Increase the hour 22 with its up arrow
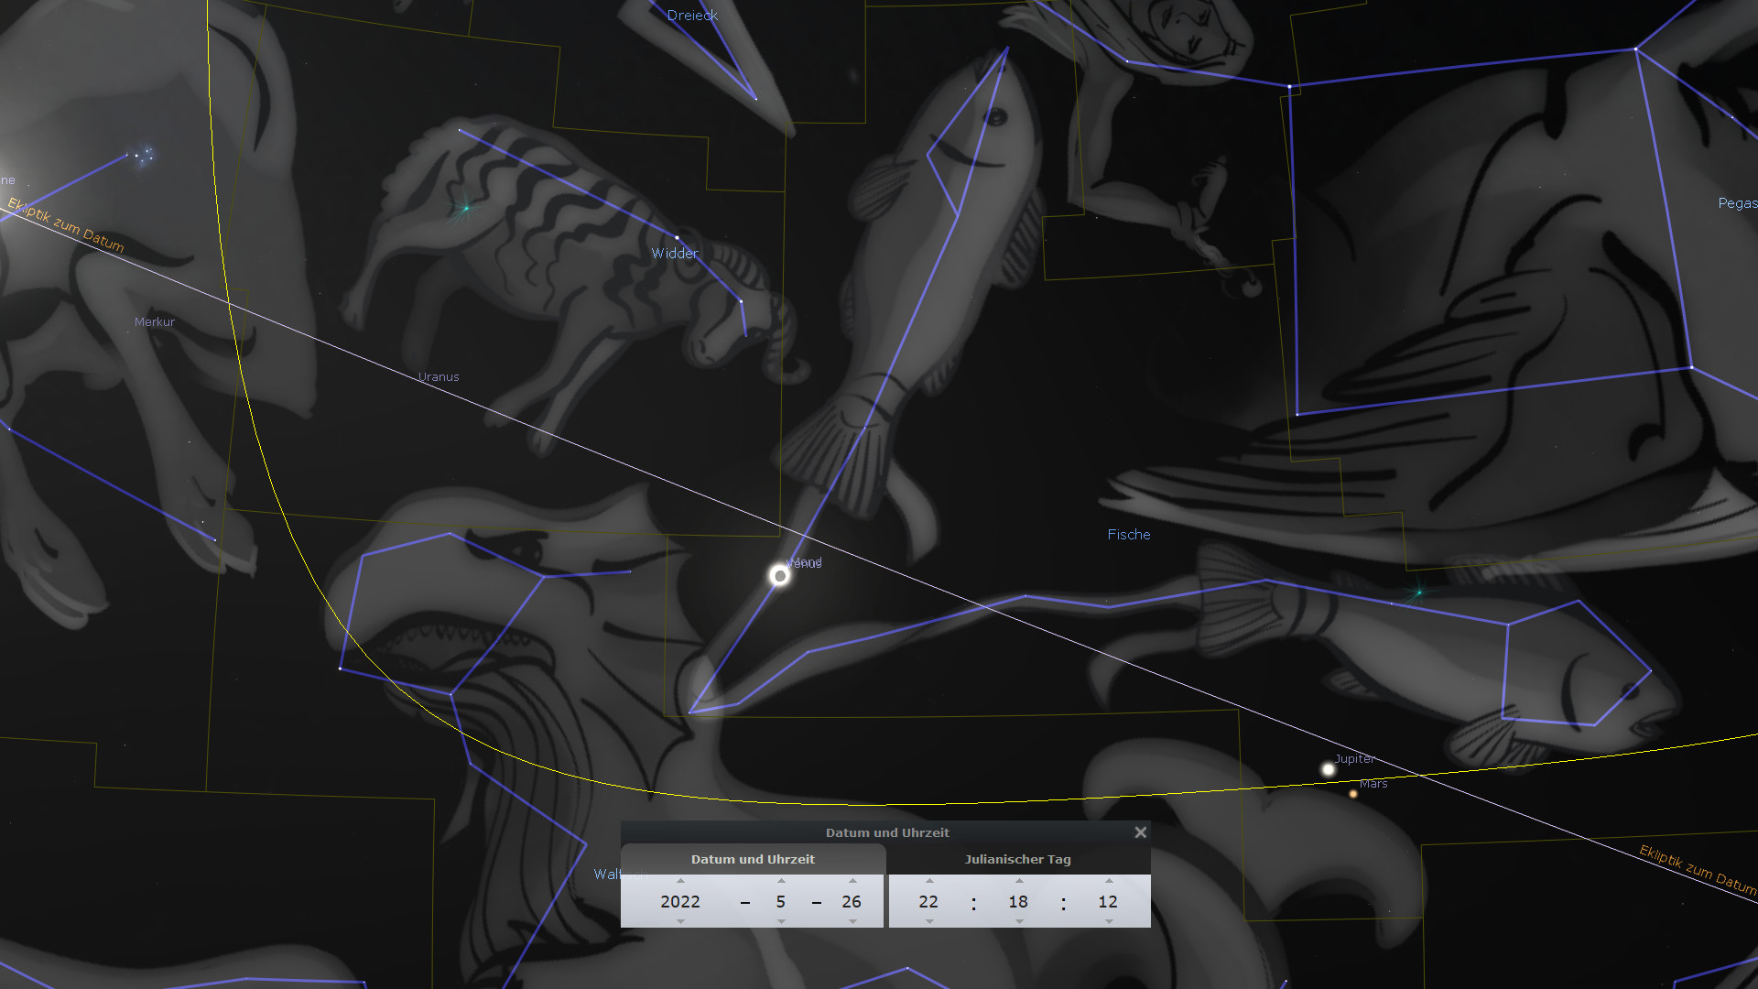 [x=929, y=881]
